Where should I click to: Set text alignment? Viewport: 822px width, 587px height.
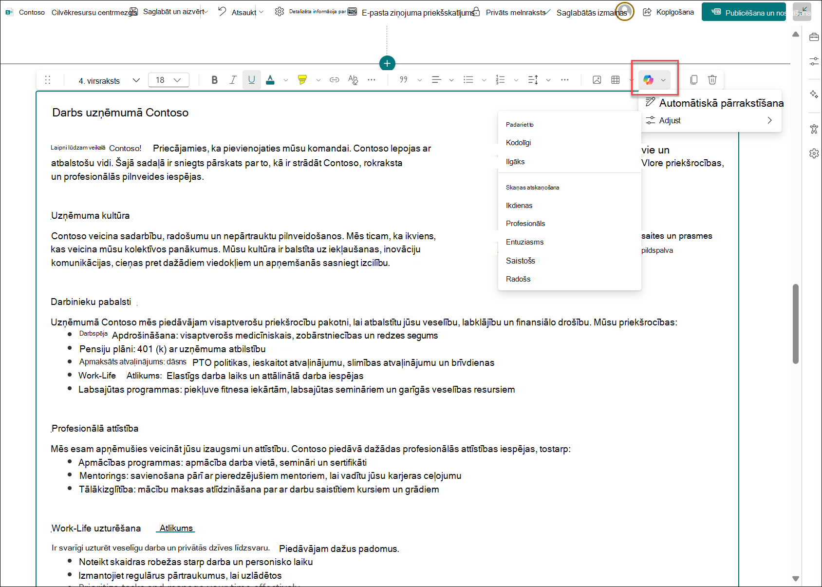[436, 80]
